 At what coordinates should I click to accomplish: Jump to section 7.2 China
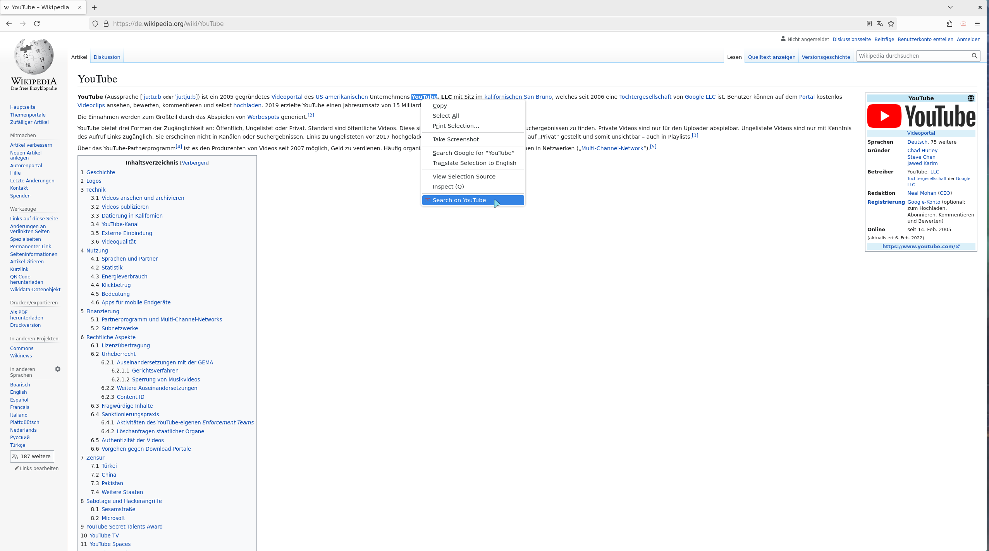(109, 475)
